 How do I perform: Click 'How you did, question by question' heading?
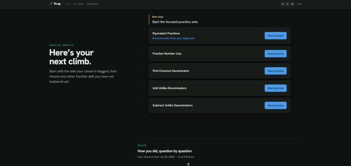tap(165, 151)
